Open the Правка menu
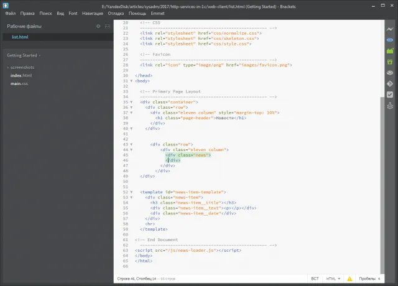Screen dimensions: 398x286 point(27,13)
